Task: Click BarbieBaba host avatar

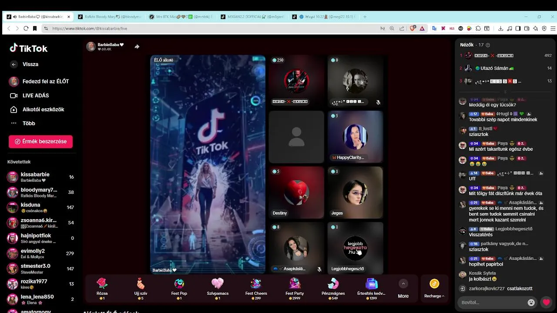Action: tap(91, 47)
